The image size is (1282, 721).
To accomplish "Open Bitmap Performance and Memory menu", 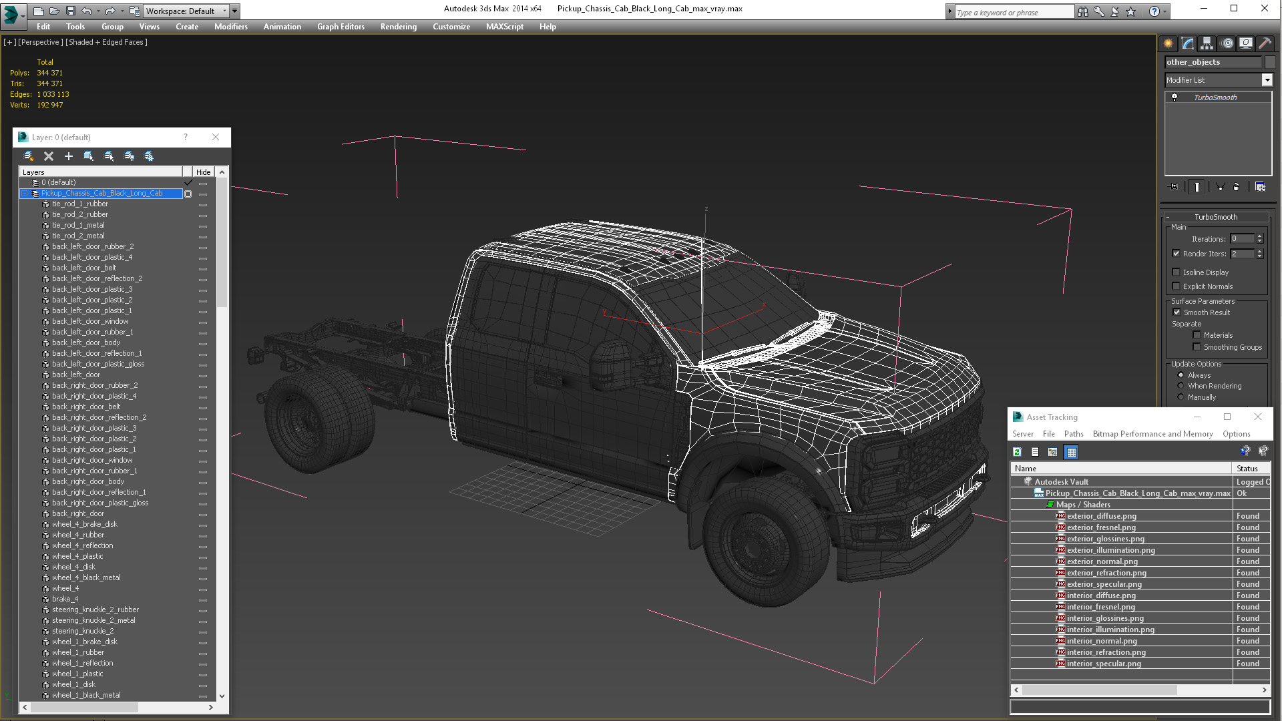I will tap(1152, 434).
